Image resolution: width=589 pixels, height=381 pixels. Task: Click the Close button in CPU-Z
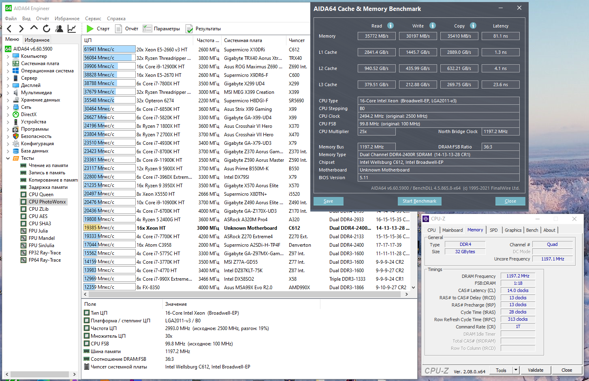click(567, 370)
